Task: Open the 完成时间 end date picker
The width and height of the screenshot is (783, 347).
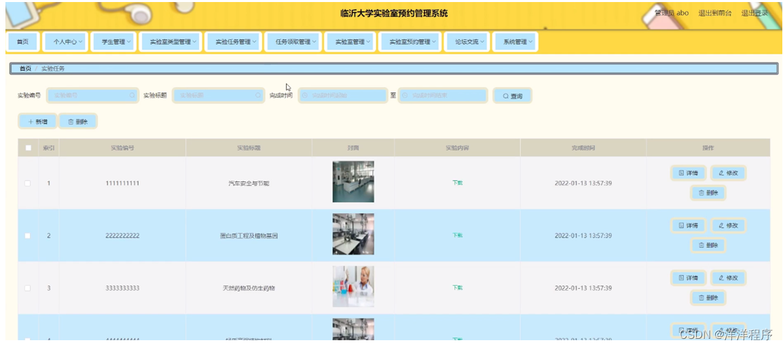Action: point(443,95)
